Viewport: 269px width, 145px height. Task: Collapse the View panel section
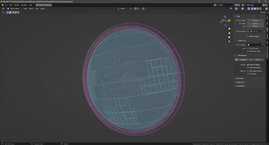[x=237, y=16]
